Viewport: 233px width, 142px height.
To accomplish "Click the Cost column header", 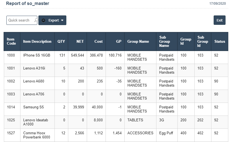I will pyautogui.click(x=98, y=41).
